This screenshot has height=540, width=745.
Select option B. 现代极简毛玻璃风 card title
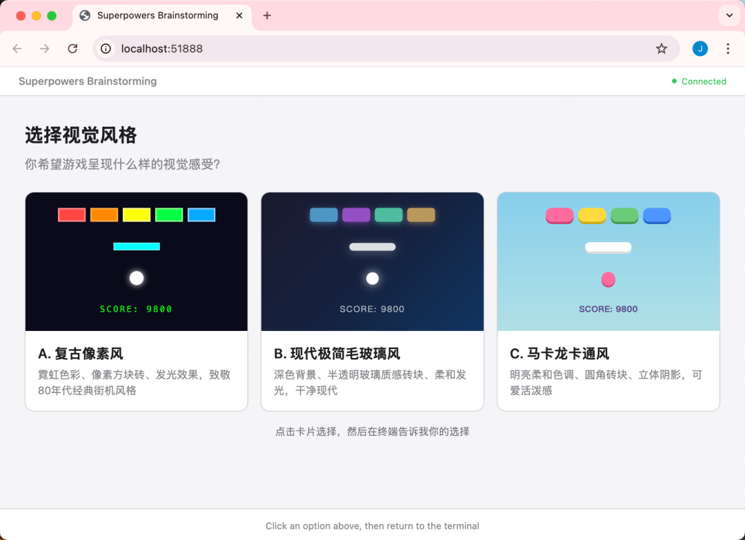(x=337, y=354)
